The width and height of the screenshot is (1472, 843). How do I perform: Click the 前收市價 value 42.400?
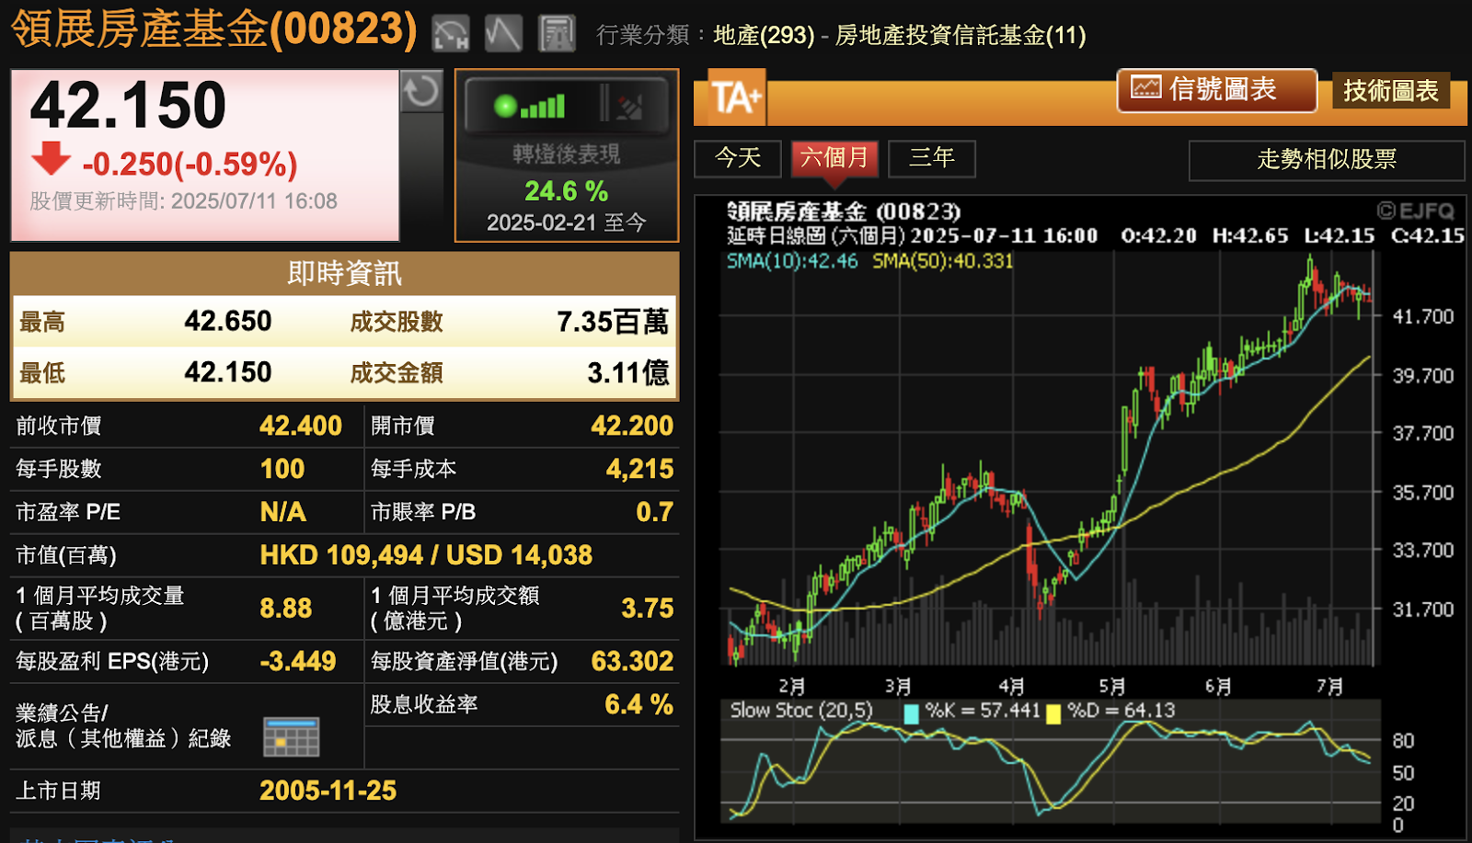[x=300, y=426]
